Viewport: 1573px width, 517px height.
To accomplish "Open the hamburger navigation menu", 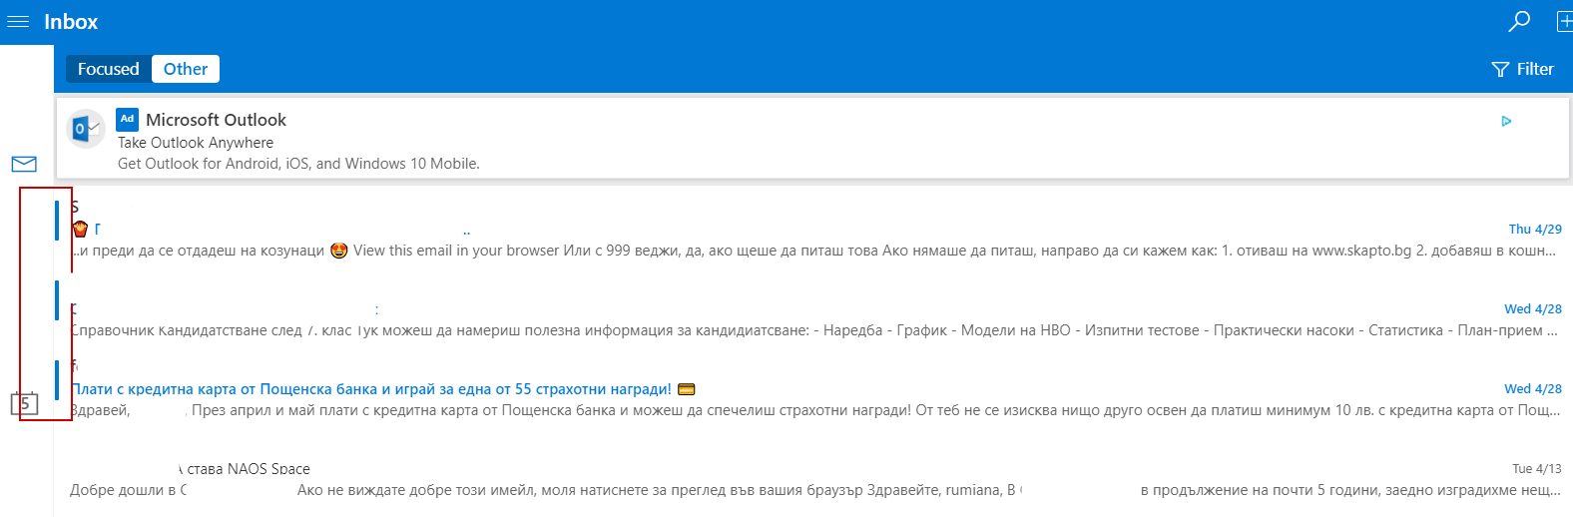I will (x=18, y=21).
